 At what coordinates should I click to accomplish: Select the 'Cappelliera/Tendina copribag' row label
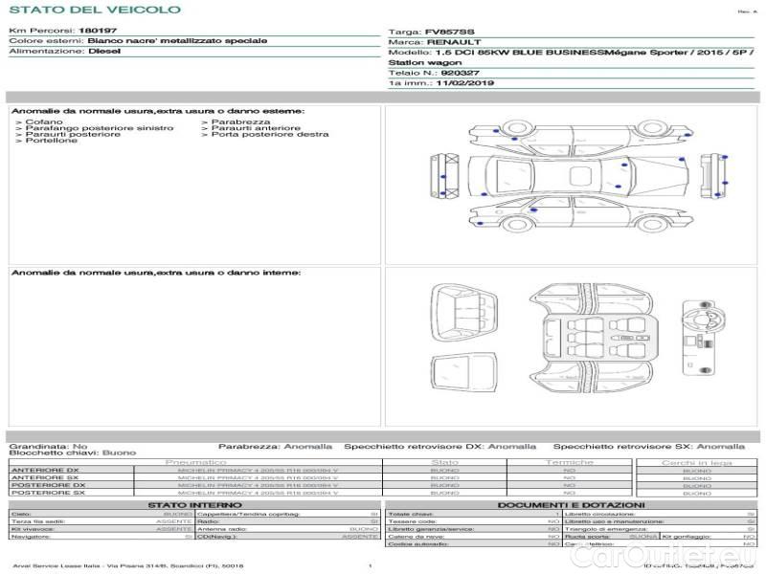point(249,514)
